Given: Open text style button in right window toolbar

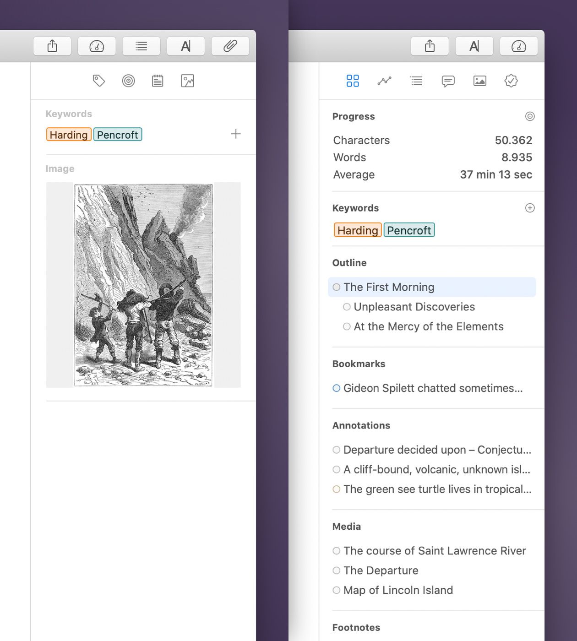Looking at the screenshot, I should coord(474,46).
